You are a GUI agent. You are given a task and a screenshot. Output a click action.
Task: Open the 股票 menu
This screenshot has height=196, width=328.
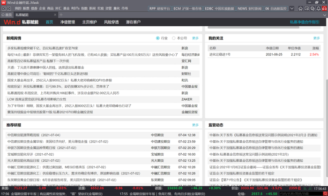[x=26, y=8]
